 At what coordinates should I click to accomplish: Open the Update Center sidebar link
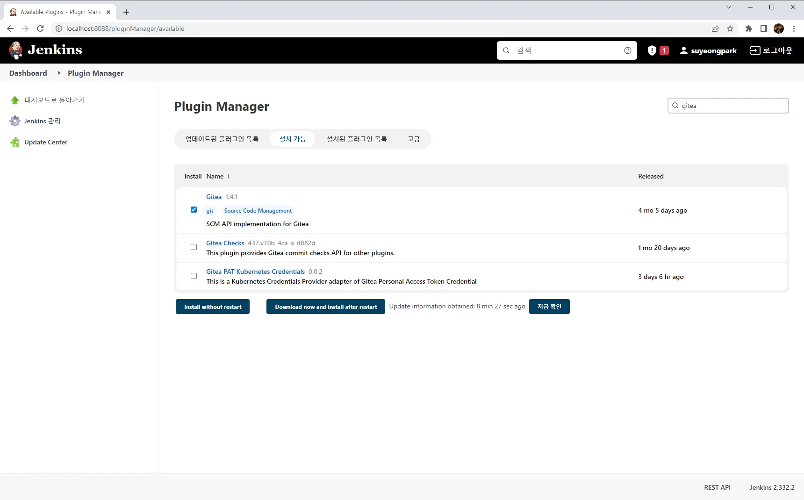click(46, 142)
